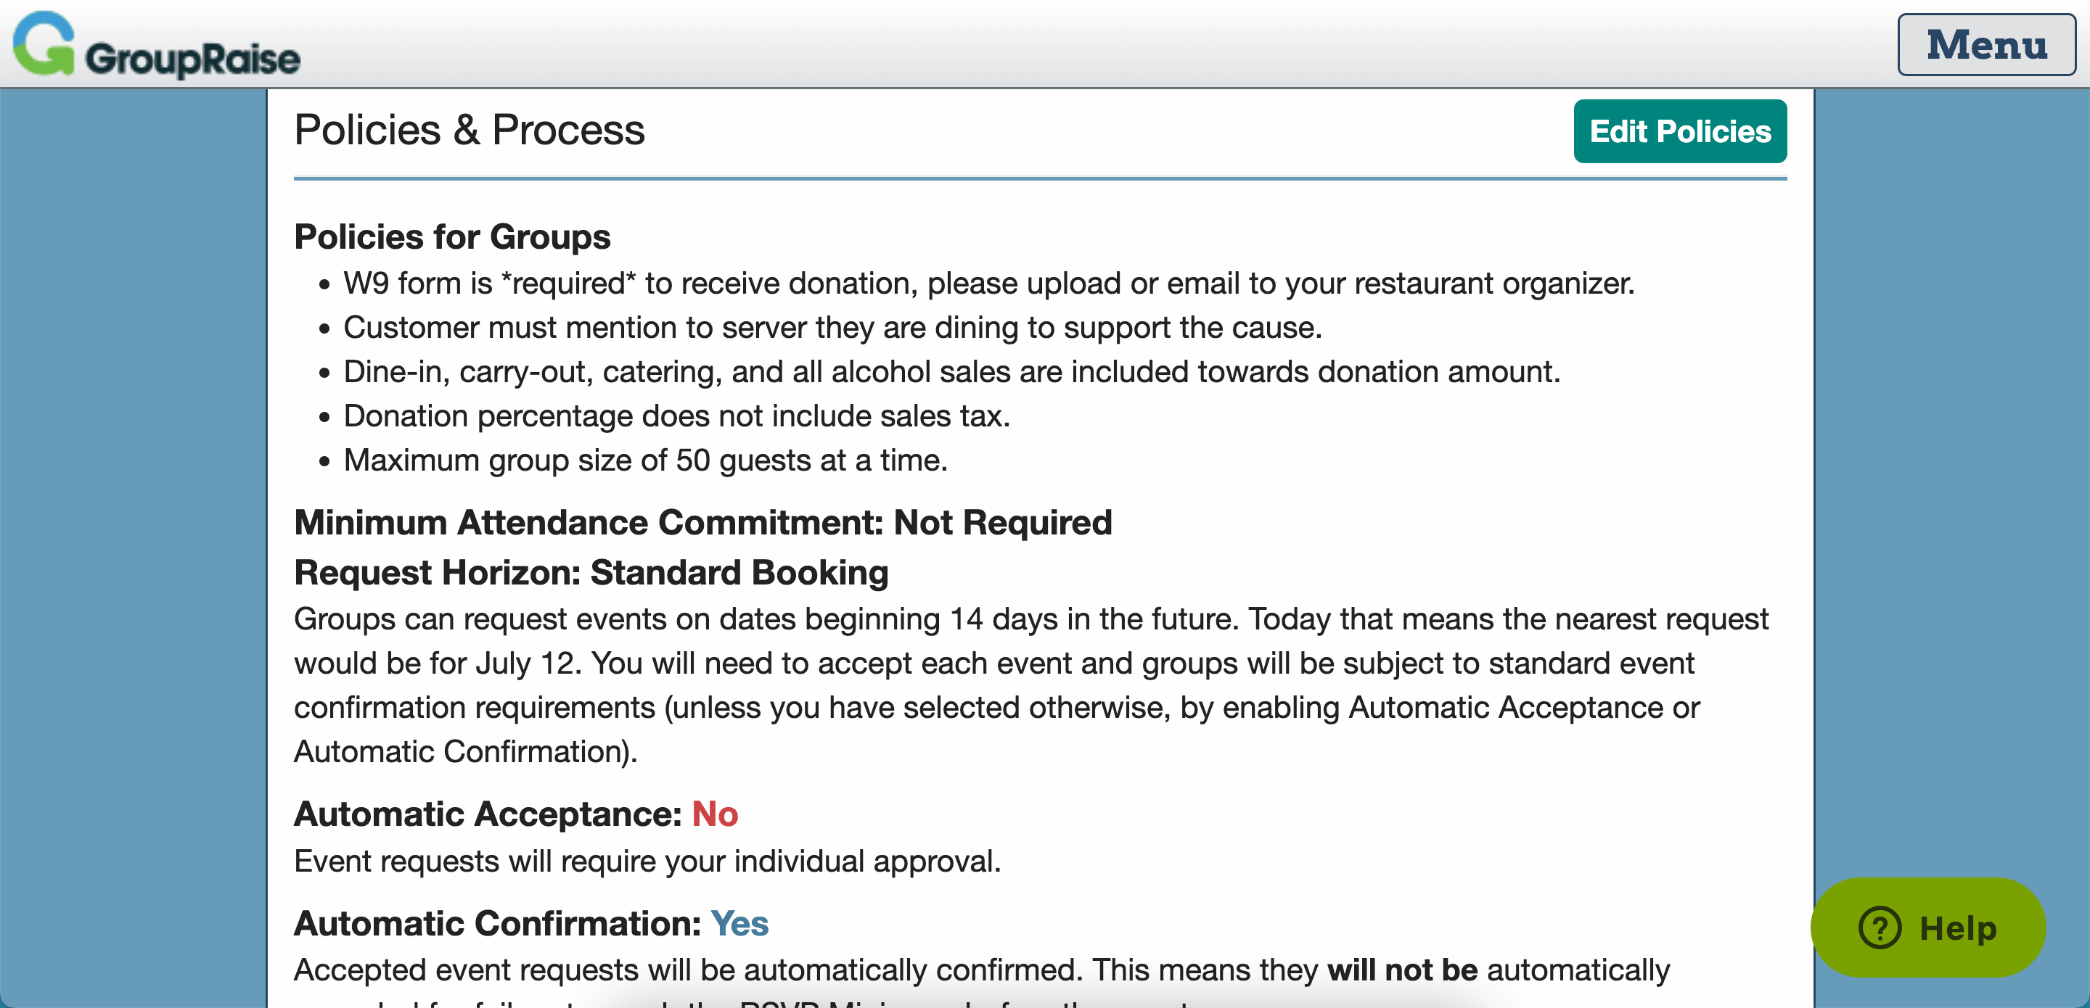Click the dine-in, carry-out, catering bullet
Screen dimensions: 2090x1008
point(951,371)
